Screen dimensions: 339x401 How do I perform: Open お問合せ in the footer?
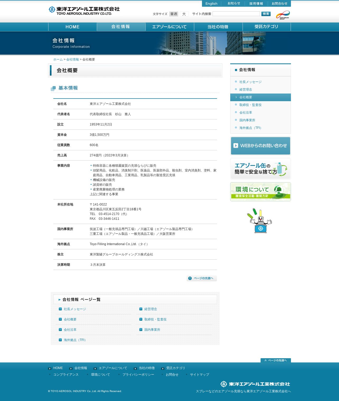coord(172,375)
